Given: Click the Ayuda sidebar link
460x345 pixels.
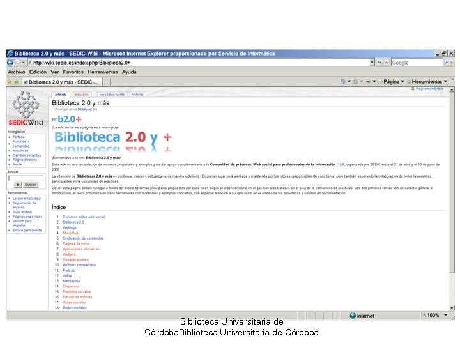Looking at the screenshot, I should [x=17, y=164].
